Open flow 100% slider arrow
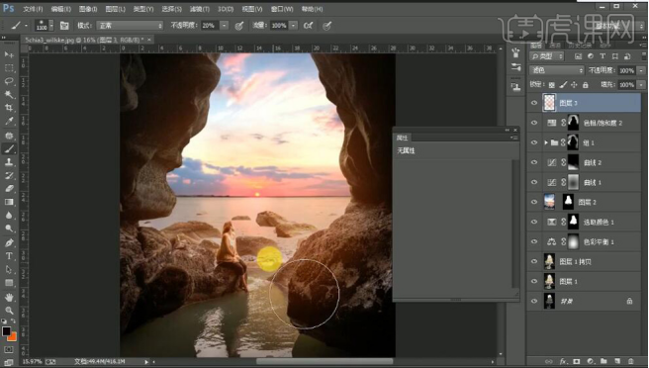 tap(293, 26)
